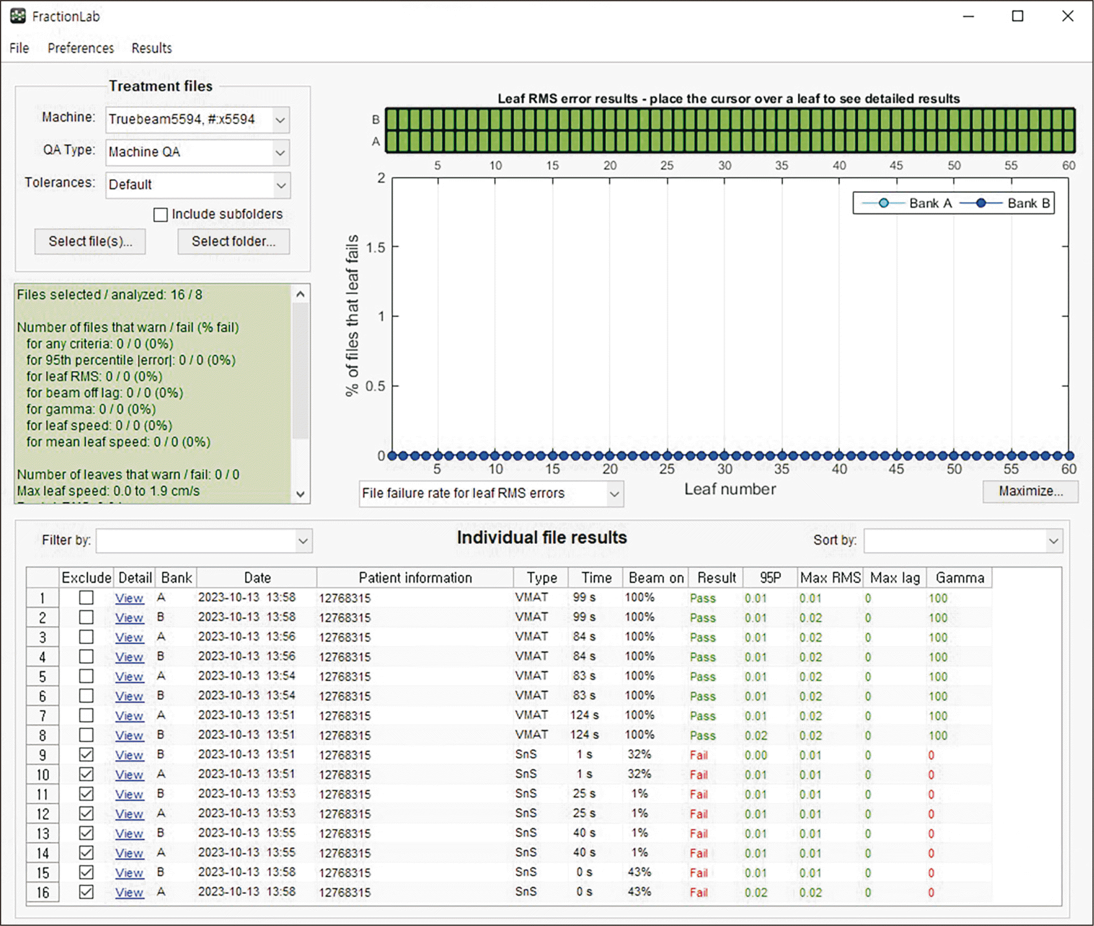Open the View detail link in row 12
This screenshot has height=926, width=1094.
[x=129, y=814]
